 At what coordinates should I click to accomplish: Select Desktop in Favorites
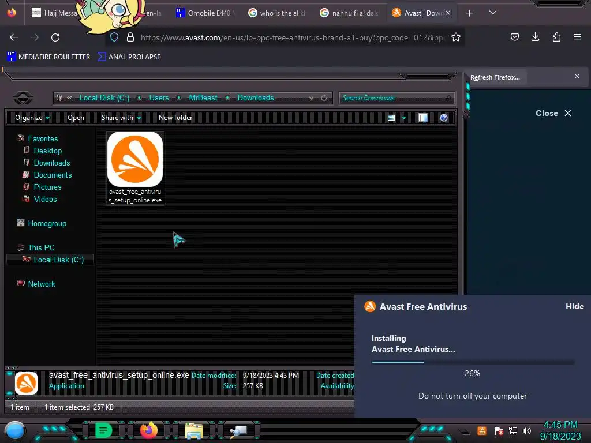pyautogui.click(x=47, y=151)
